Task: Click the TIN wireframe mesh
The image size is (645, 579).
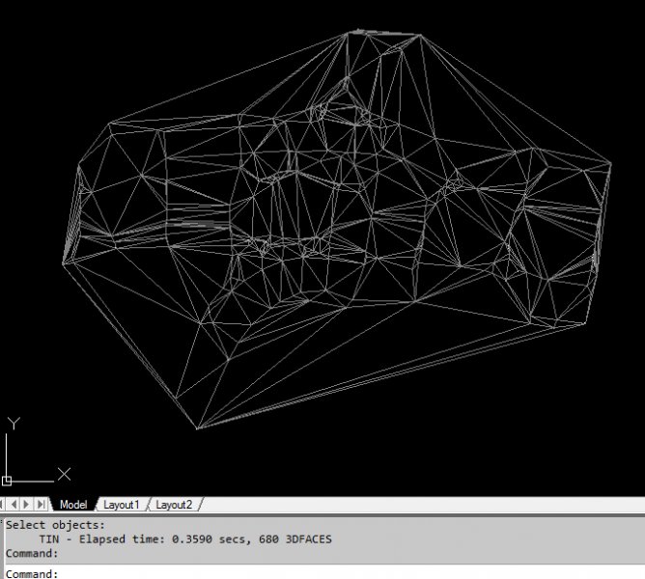Action: (336, 229)
